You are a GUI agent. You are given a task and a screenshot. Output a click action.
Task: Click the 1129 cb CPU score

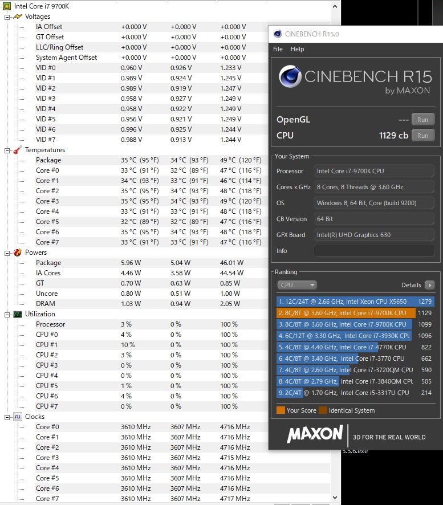(394, 136)
